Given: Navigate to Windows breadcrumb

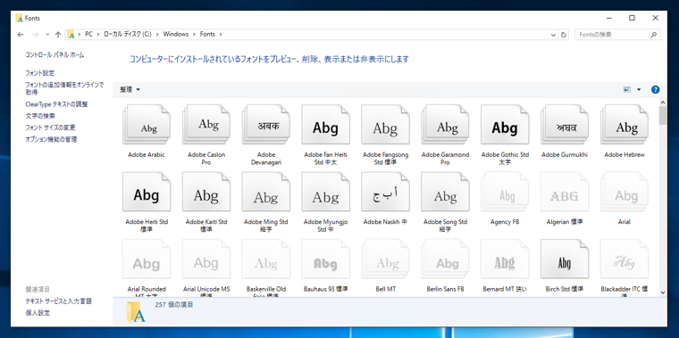Looking at the screenshot, I should pos(176,34).
